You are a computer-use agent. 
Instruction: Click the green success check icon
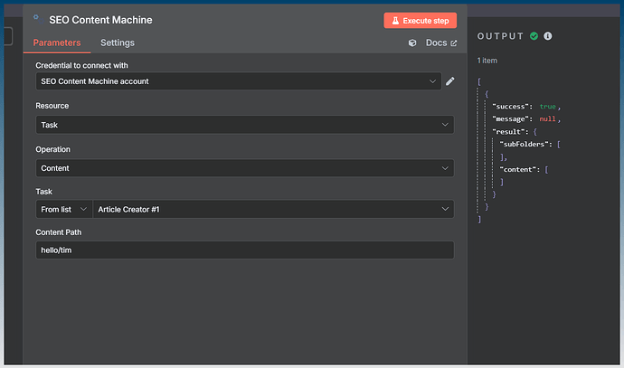coord(534,36)
